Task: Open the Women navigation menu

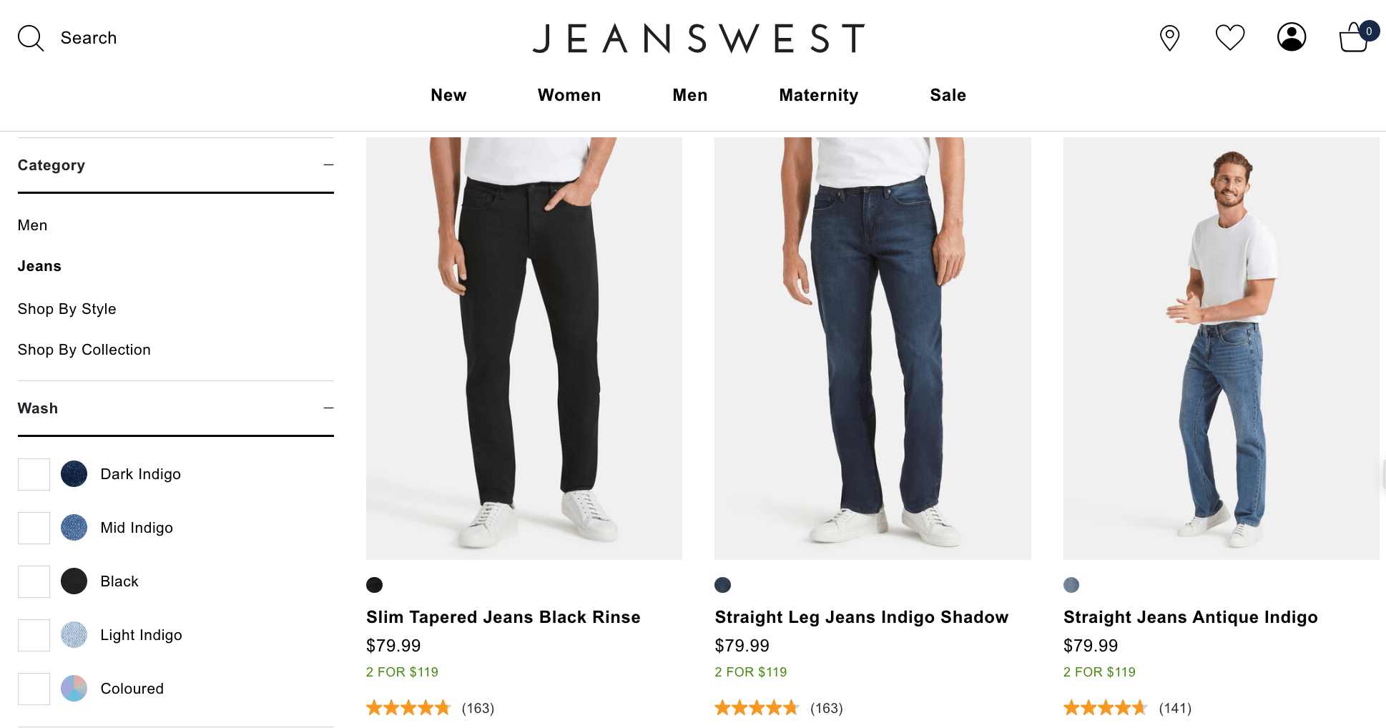Action: 569,95
